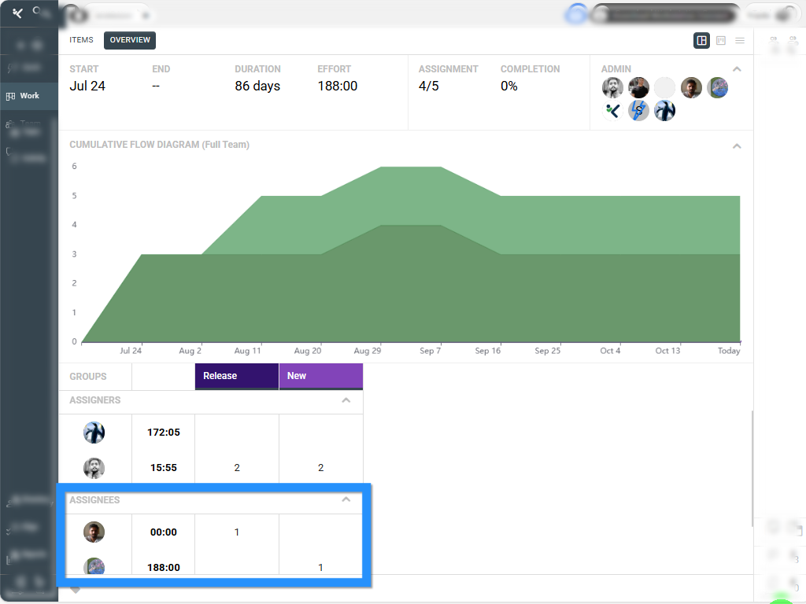Collapse the Cumulative Flow Diagram panel

click(x=737, y=145)
